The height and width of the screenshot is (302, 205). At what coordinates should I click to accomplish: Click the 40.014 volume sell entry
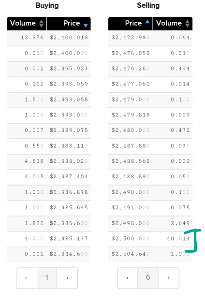coord(178,239)
